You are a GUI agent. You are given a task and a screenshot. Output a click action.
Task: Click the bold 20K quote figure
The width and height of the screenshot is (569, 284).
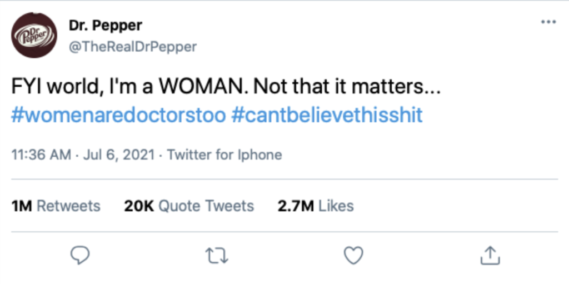[x=139, y=206]
